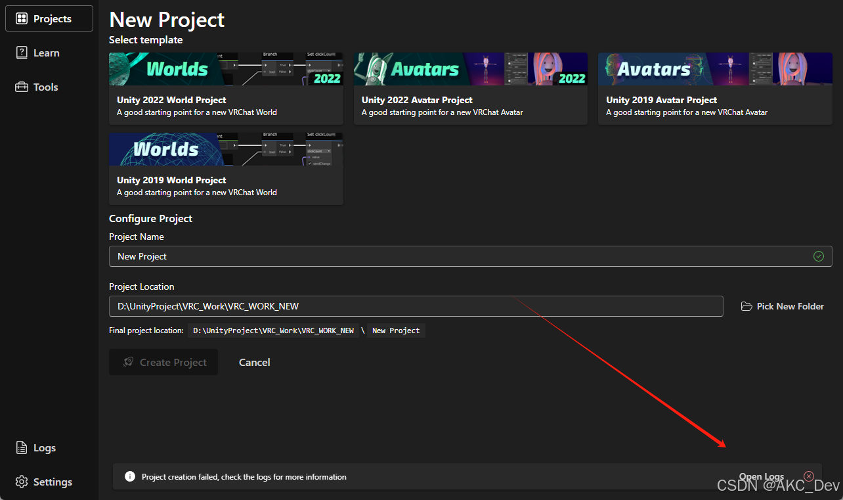Click the 'New Project' final location chip
The image size is (843, 500).
396,330
